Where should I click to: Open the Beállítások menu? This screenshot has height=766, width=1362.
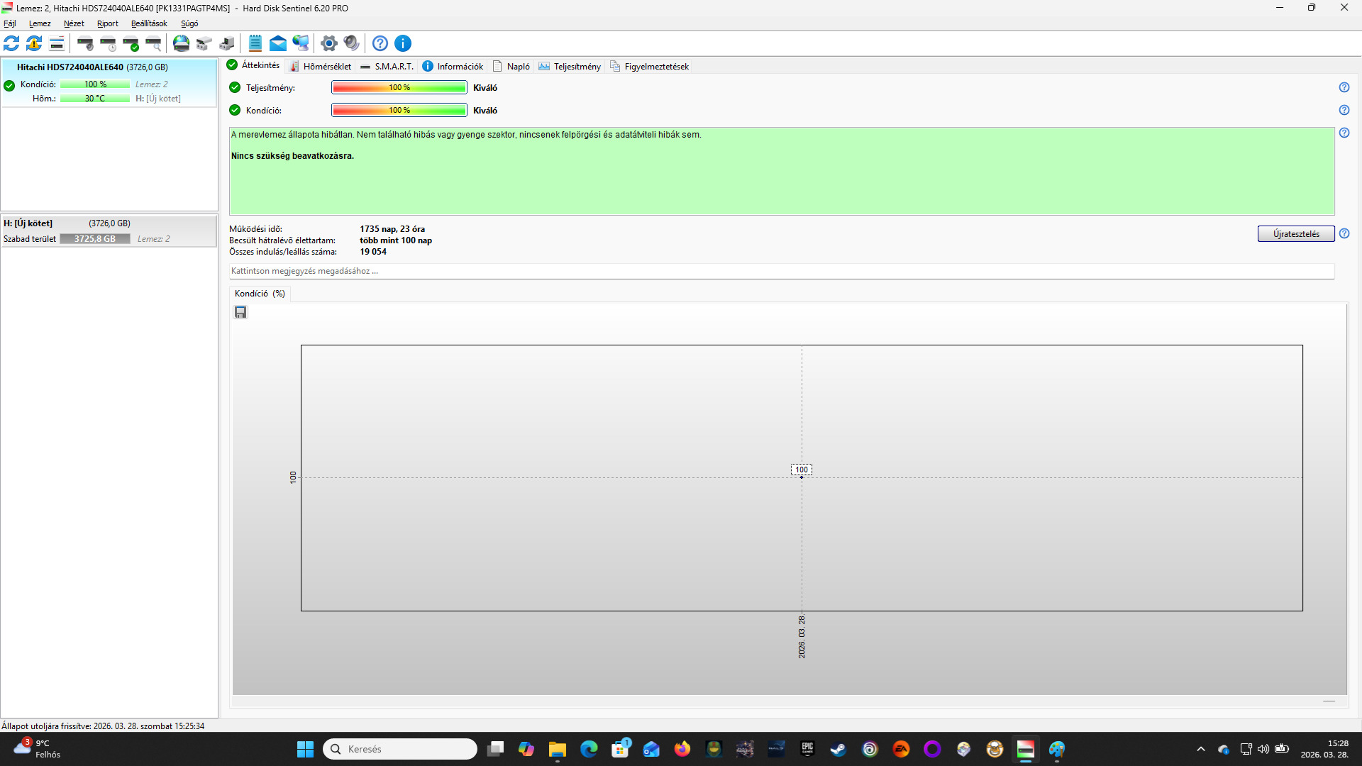point(149,23)
